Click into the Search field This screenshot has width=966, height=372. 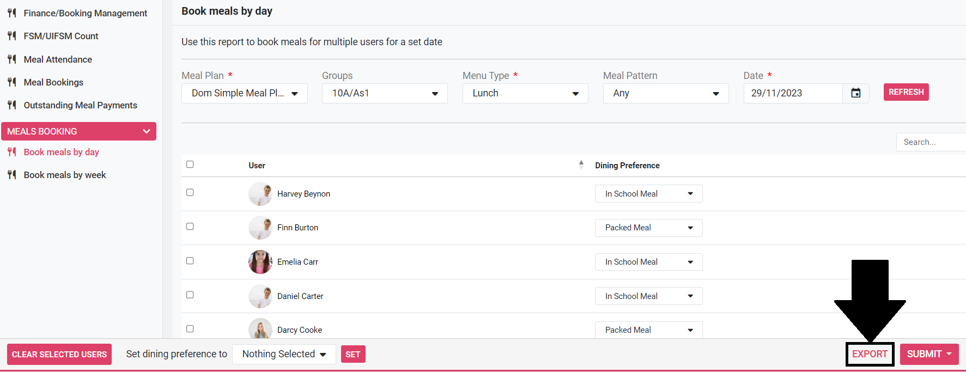tap(929, 142)
